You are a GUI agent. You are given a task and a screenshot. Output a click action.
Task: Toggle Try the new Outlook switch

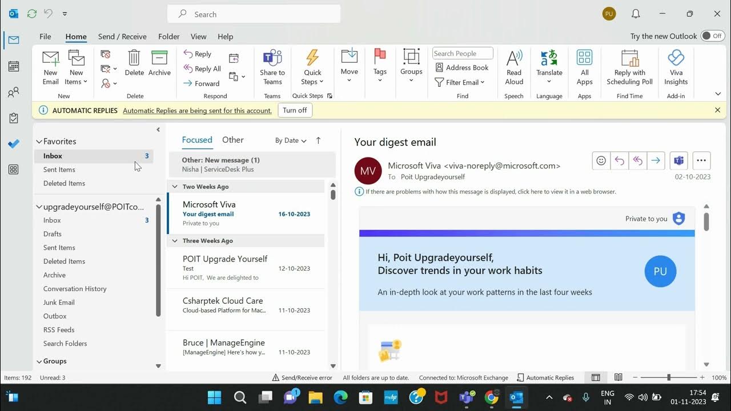[x=712, y=36]
